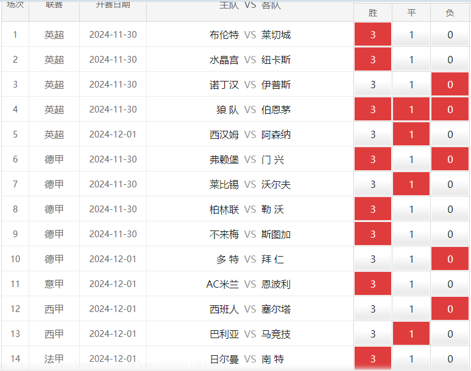Screen dimensions: 471x371
Task: Choose win (3) for 西班人 VS 塞尔塔
Action: pos(373,308)
